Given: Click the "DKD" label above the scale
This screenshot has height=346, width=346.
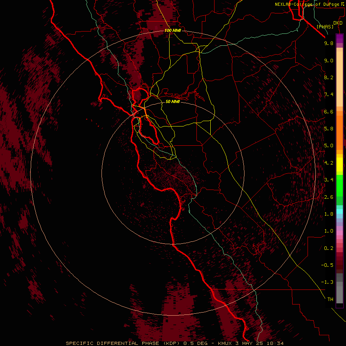Looking at the screenshot, I should click(x=338, y=23).
